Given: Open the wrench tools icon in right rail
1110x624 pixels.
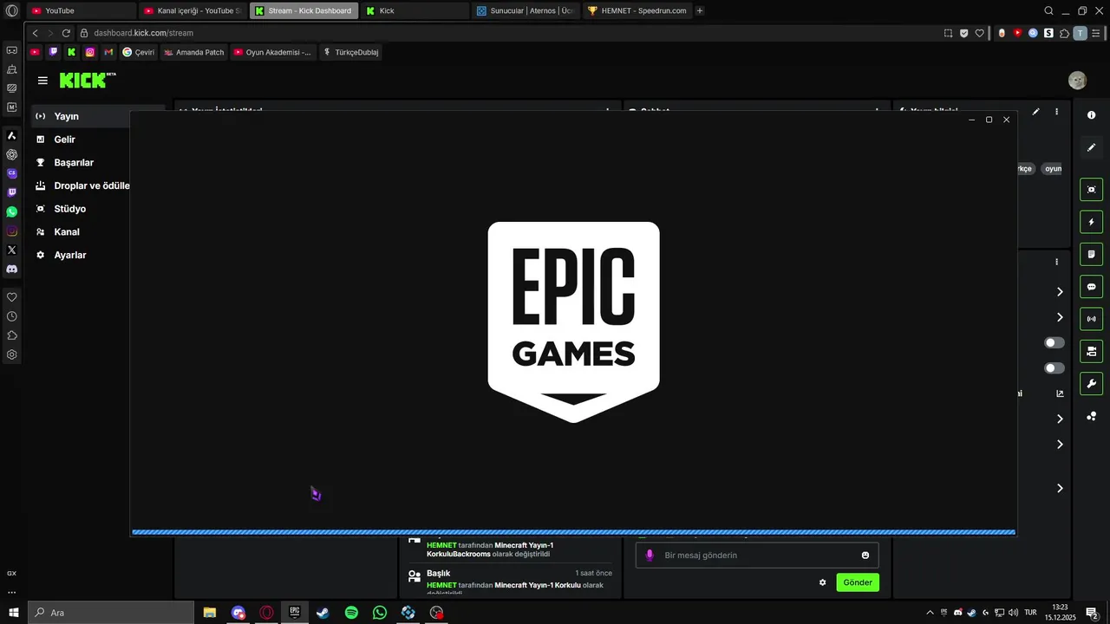Looking at the screenshot, I should coord(1091,383).
